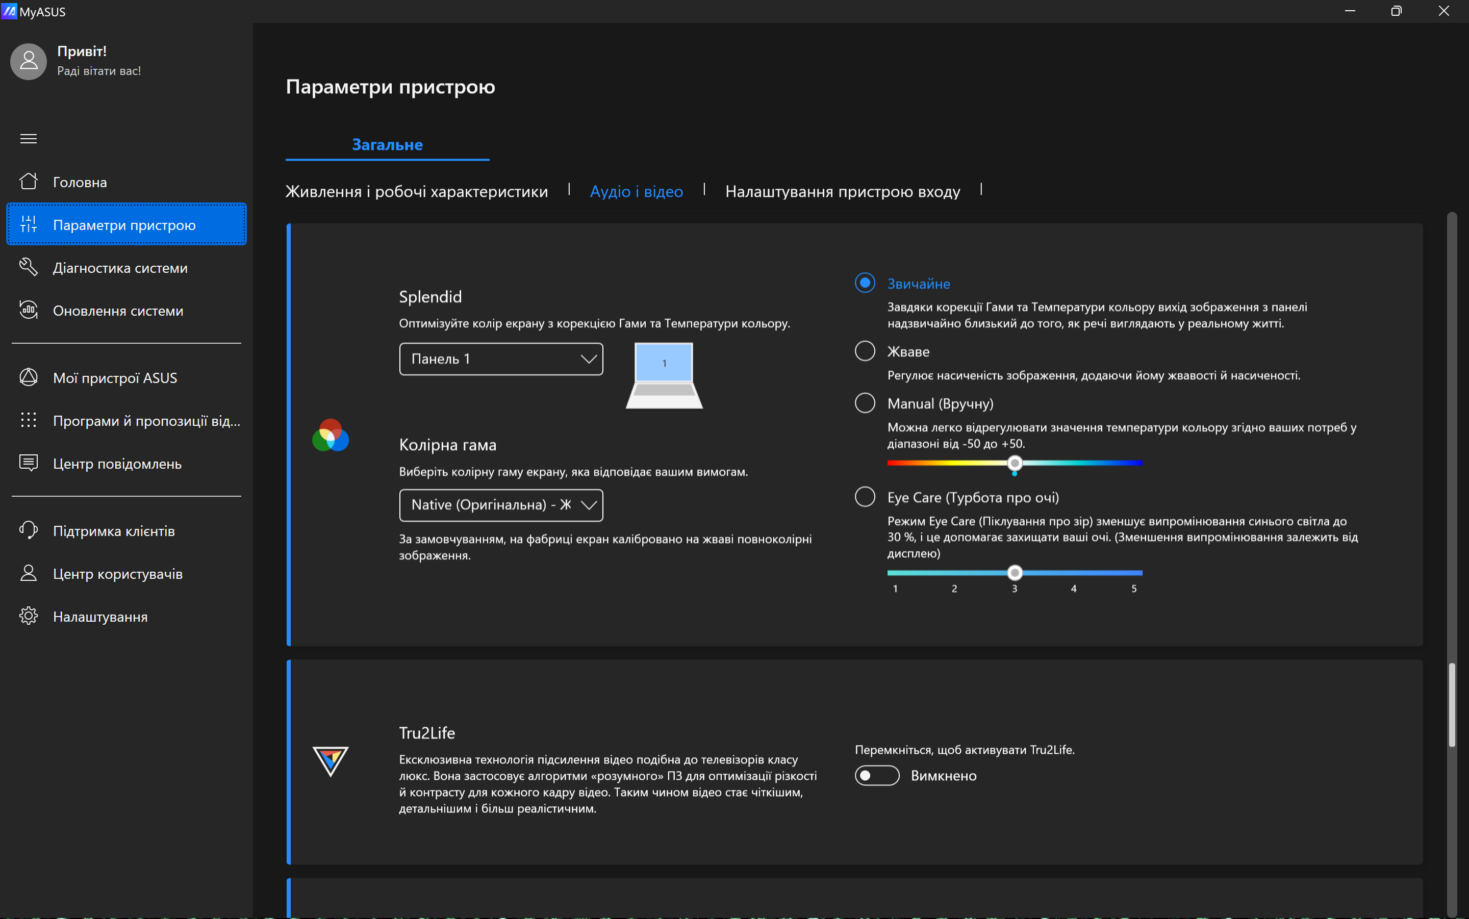1469x919 pixels.
Task: Open the Native (Оригінальна) color gamut dropdown
Action: [501, 504]
